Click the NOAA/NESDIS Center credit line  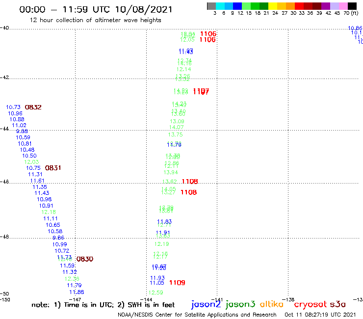197,315
